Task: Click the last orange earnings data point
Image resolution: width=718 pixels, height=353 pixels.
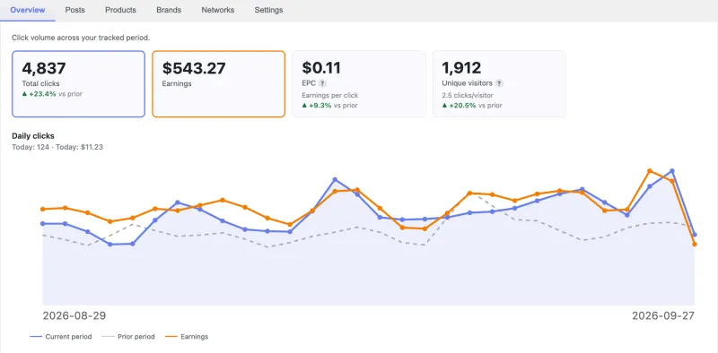Action: pyautogui.click(x=695, y=245)
